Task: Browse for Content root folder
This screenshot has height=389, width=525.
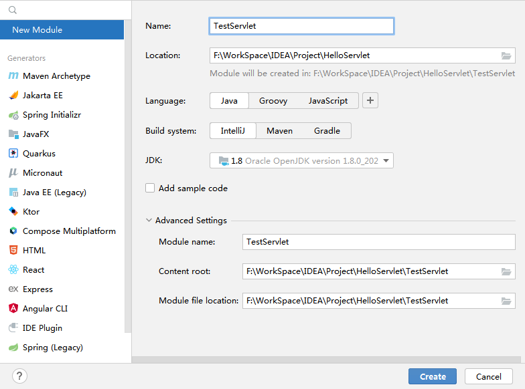Action: (x=506, y=271)
